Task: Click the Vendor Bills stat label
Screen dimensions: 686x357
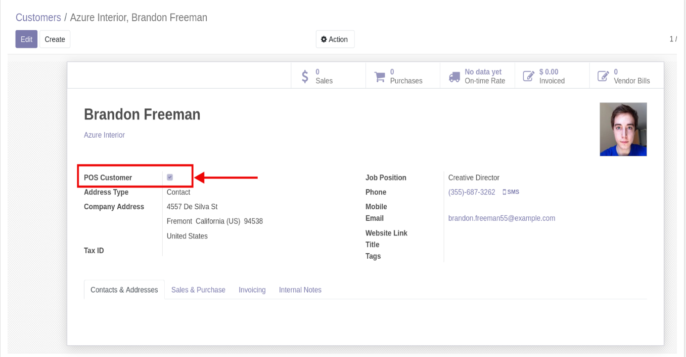Action: tap(632, 81)
